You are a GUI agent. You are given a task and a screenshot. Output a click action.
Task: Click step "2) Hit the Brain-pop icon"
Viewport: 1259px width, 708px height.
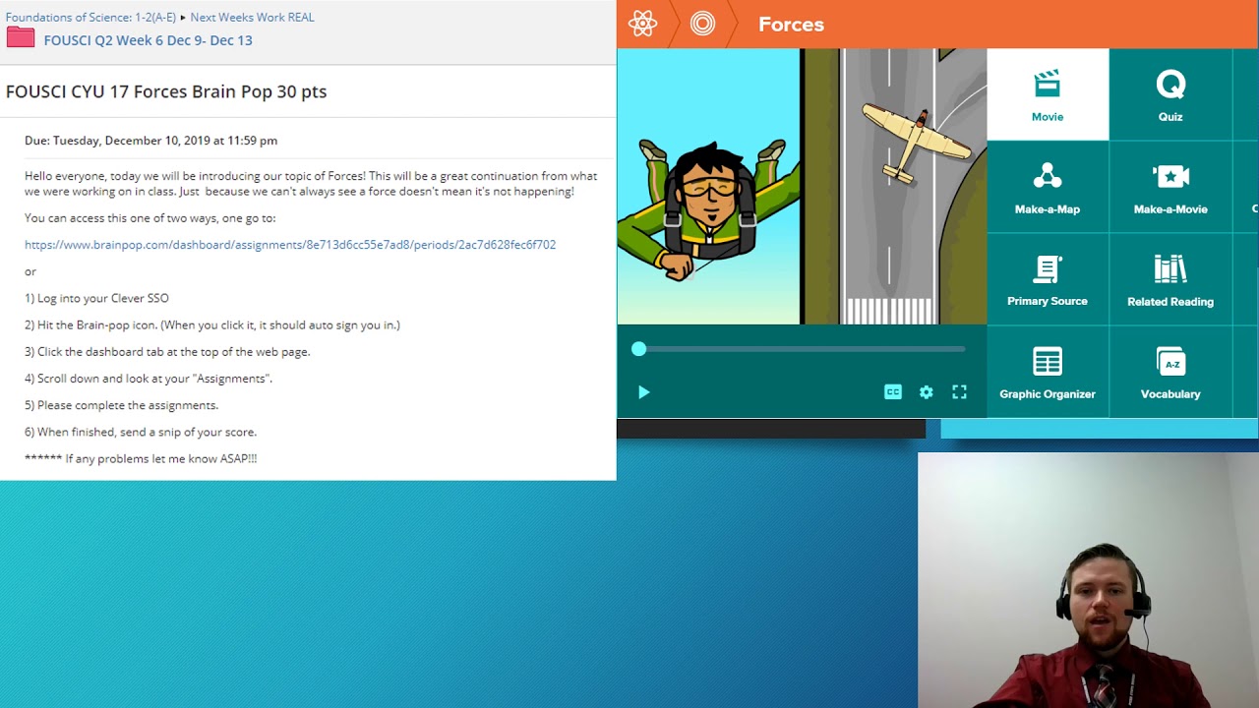click(x=212, y=324)
